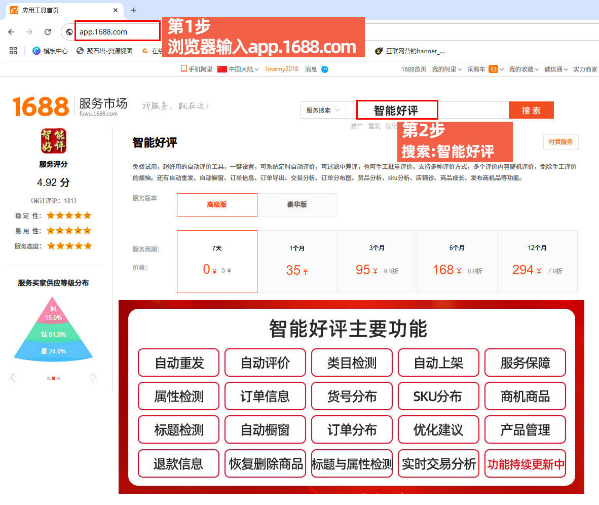Viewport: 599px width, 505px height.
Task: Select the 豪华版 service version
Action: click(x=297, y=205)
